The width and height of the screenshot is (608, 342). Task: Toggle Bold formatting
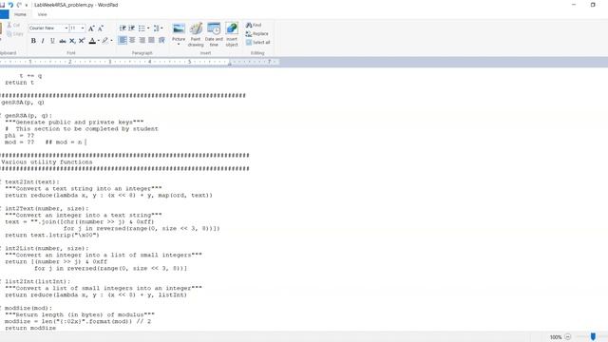pos(33,41)
